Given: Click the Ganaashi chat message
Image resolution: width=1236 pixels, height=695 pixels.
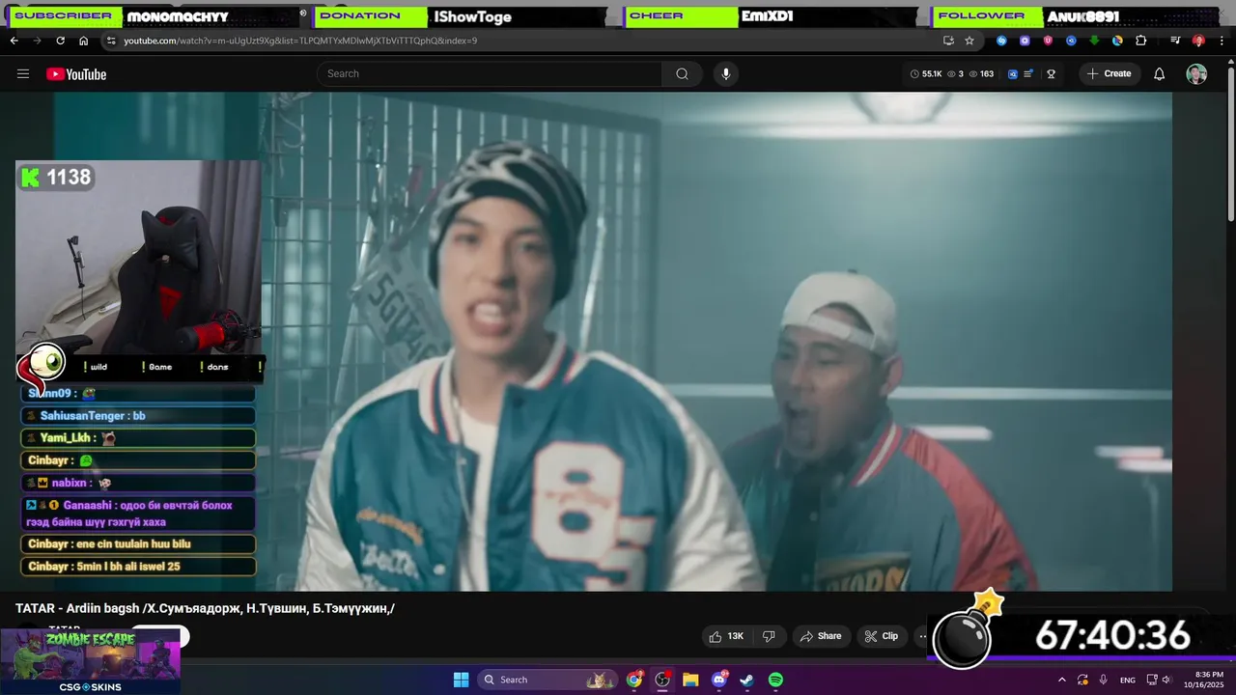Looking at the screenshot, I should point(138,514).
